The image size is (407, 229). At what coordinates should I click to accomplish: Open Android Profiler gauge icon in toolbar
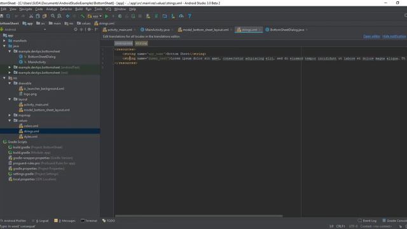[x=181, y=16]
